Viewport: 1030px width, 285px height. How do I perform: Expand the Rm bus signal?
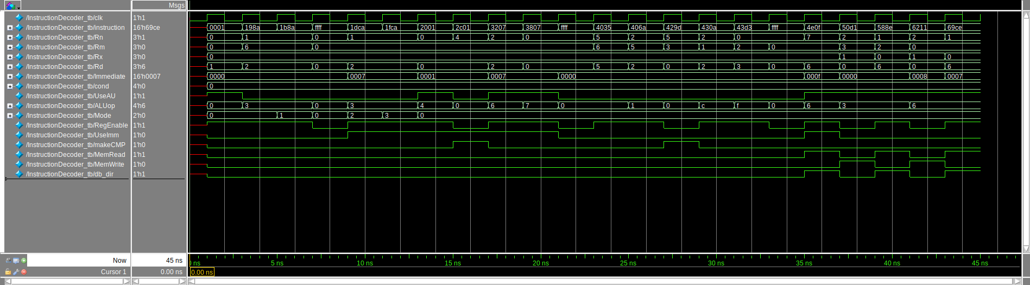pyautogui.click(x=10, y=47)
